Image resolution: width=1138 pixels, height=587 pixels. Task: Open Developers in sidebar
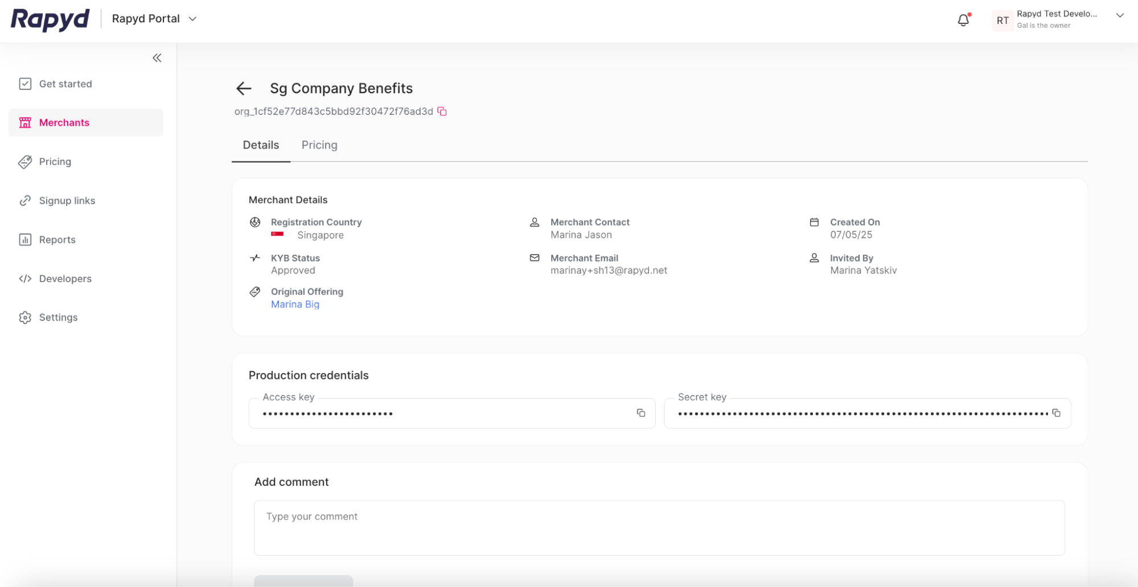(x=86, y=278)
